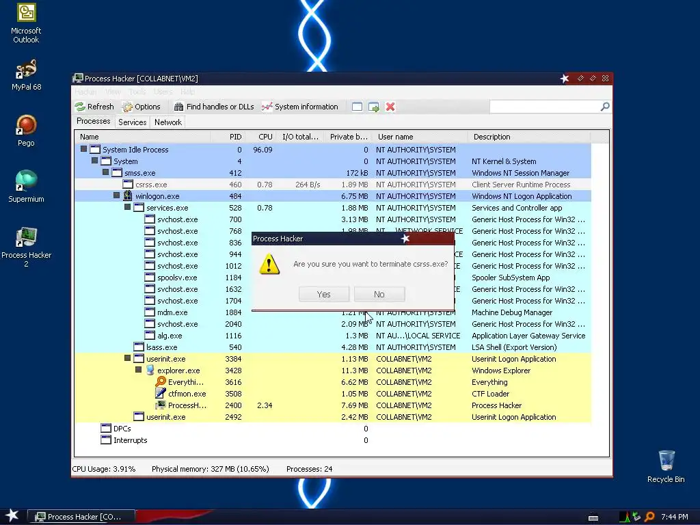Sort by the User name column header
This screenshot has width=700, height=525.
tap(420, 137)
